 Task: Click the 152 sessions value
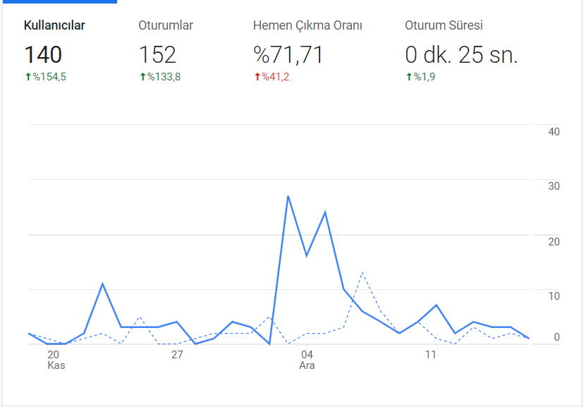(157, 55)
